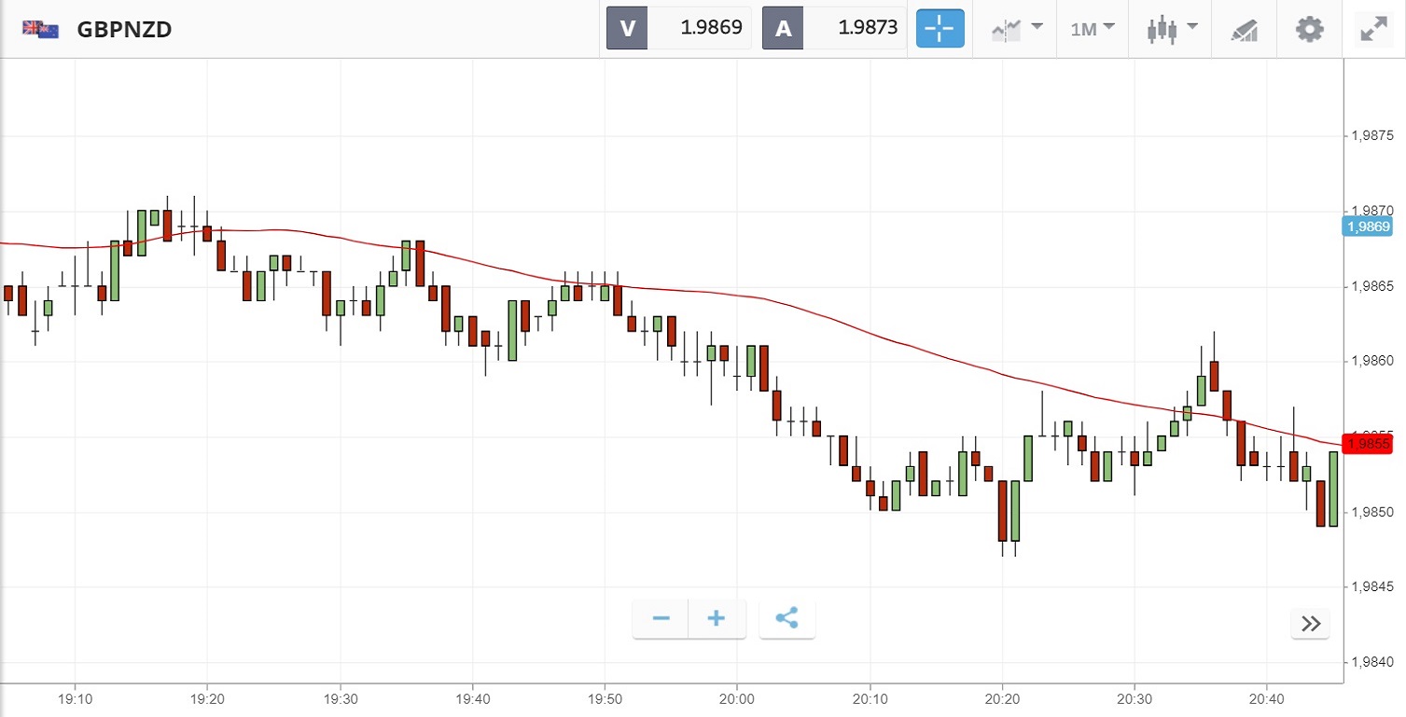This screenshot has height=717, width=1406.
Task: Click the GBPNZD flag icon
Action: pos(40,29)
